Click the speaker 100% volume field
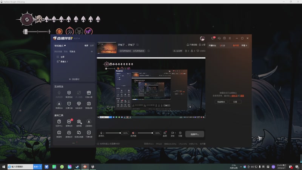Image resolution: width=302 pixels, height=170 pixels. coord(157,133)
